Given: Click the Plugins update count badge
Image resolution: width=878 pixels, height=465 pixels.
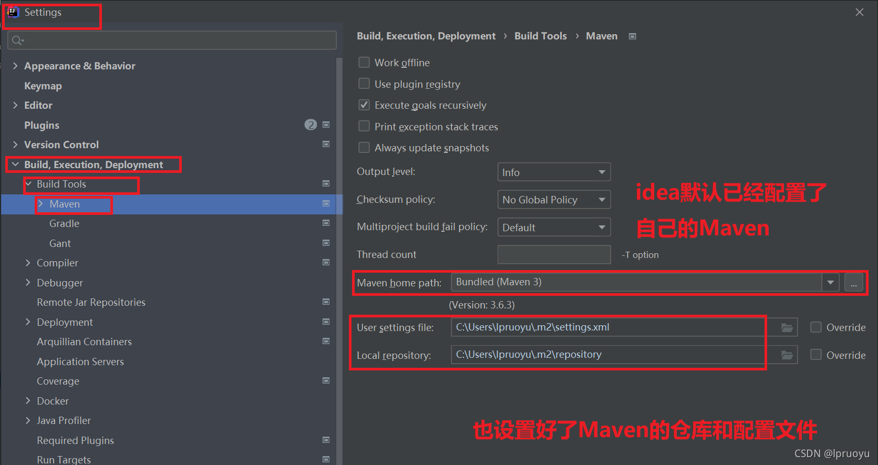Looking at the screenshot, I should coord(311,125).
